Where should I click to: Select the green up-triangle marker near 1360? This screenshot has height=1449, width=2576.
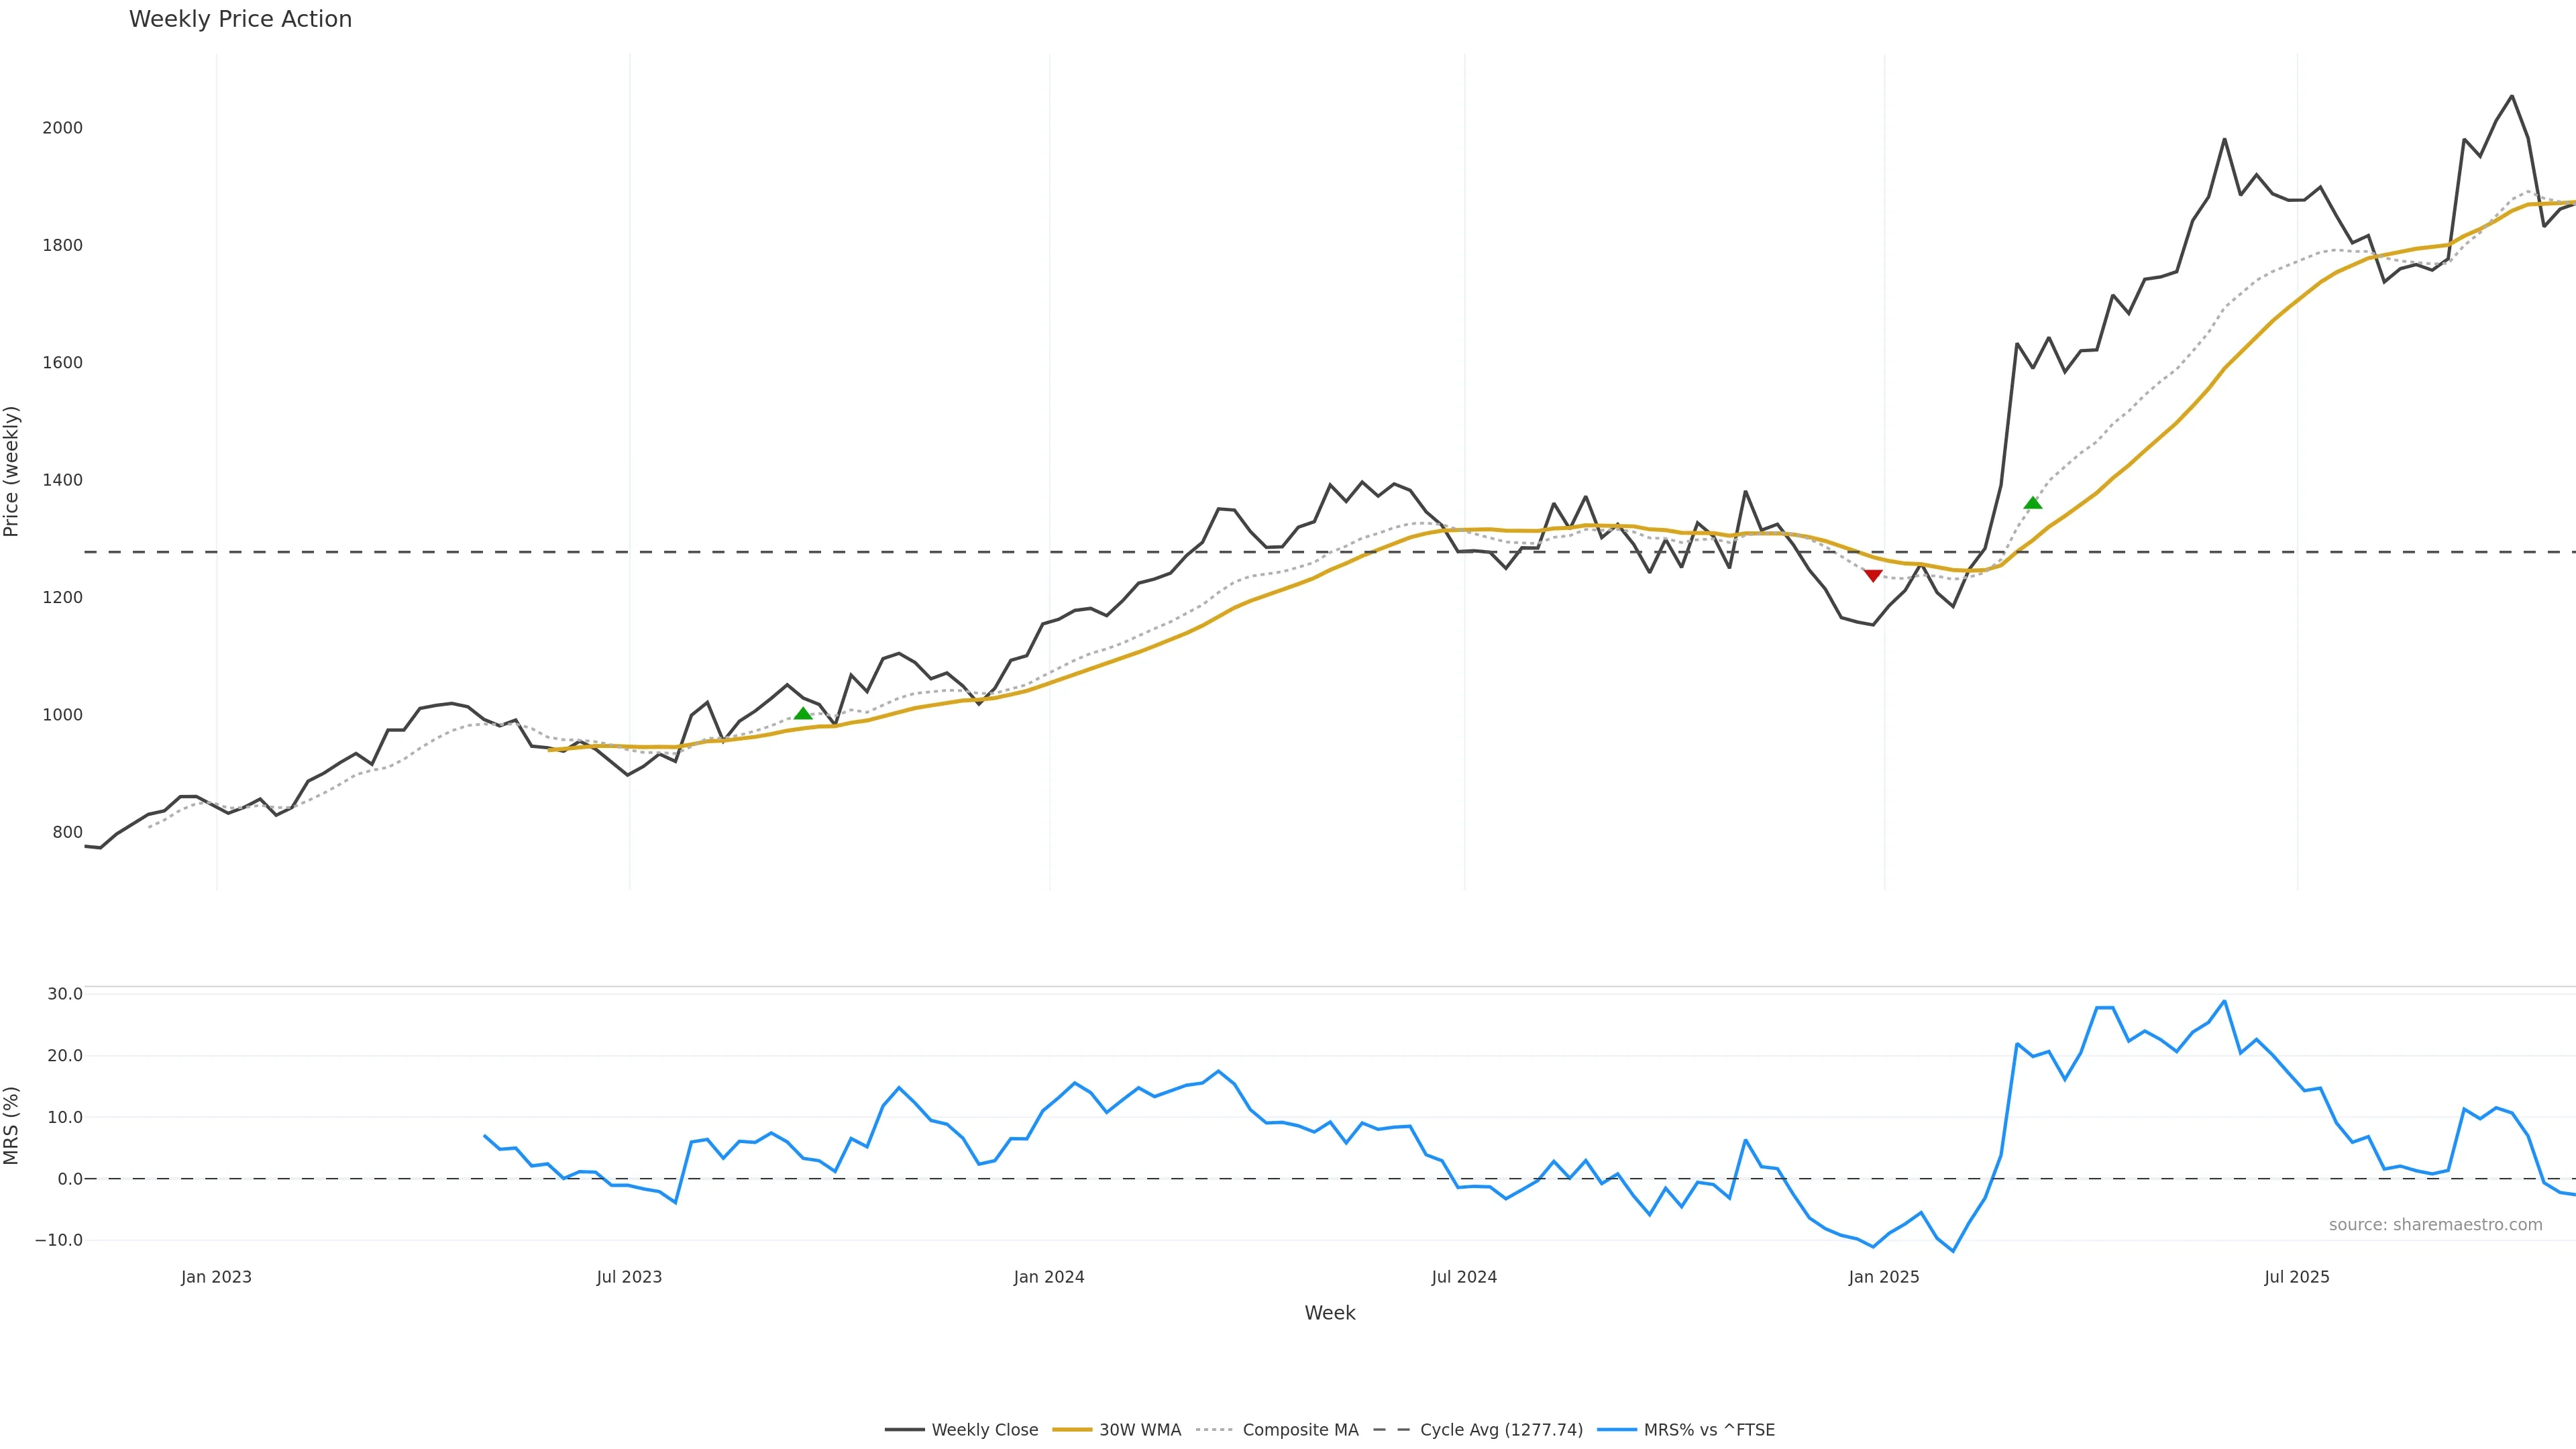click(x=2032, y=503)
